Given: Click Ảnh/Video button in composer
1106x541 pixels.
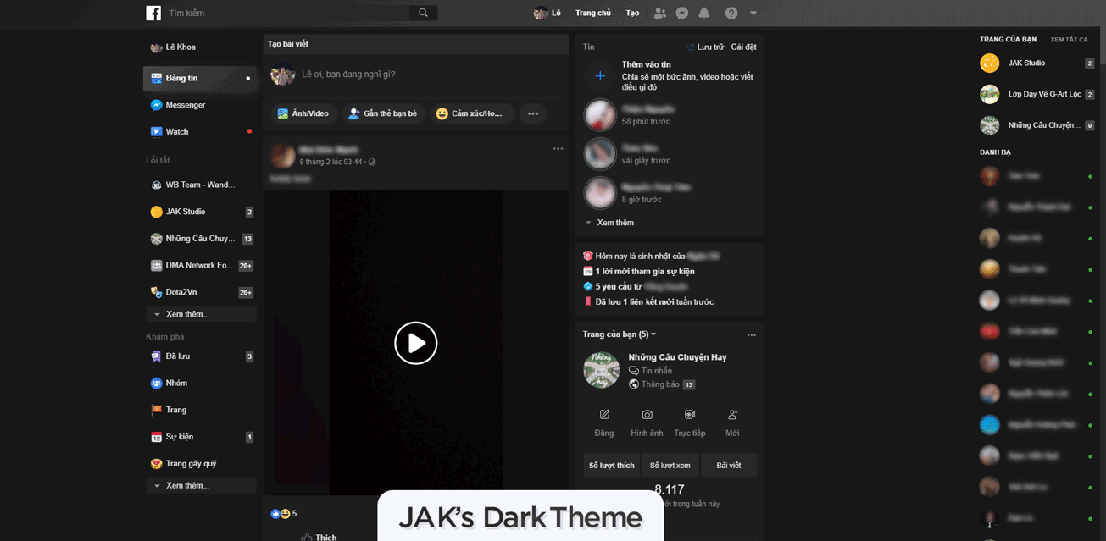Looking at the screenshot, I should (x=304, y=113).
